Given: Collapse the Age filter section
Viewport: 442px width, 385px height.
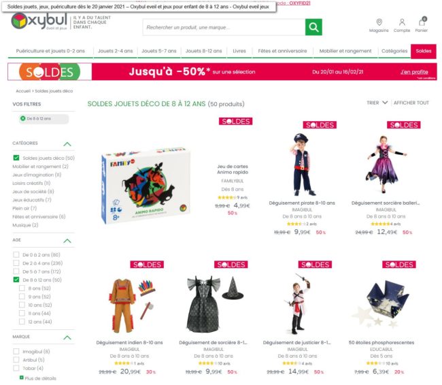Looking at the screenshot, I should [x=67, y=241].
